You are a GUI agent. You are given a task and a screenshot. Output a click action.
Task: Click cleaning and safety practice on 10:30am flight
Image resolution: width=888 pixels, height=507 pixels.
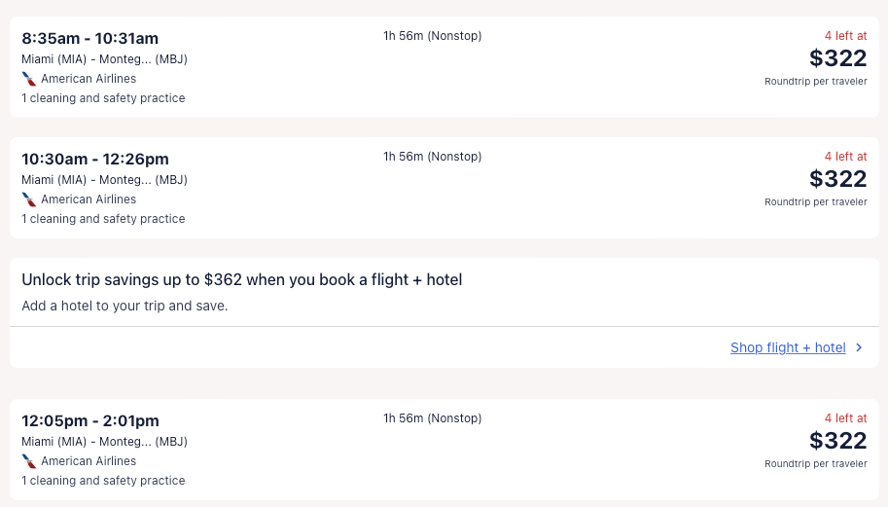(x=103, y=219)
